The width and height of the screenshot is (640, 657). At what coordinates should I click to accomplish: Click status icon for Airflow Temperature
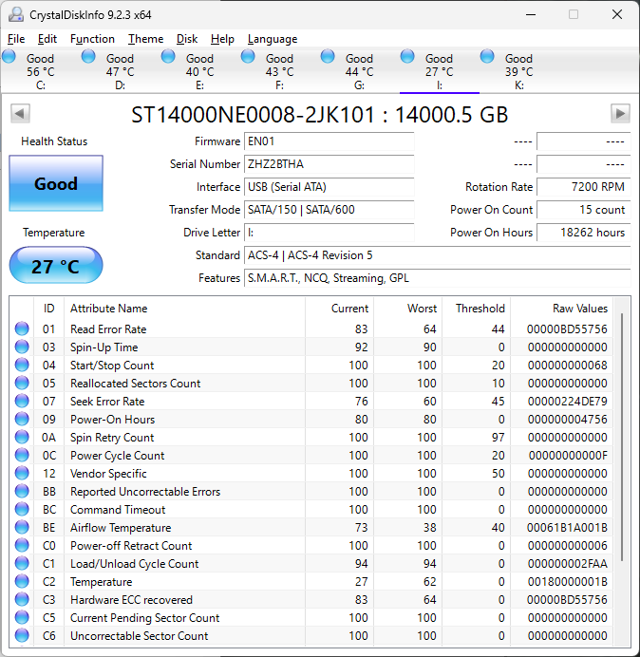(22, 527)
